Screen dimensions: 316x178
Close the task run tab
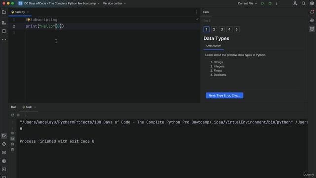pyautogui.click(x=35, y=107)
